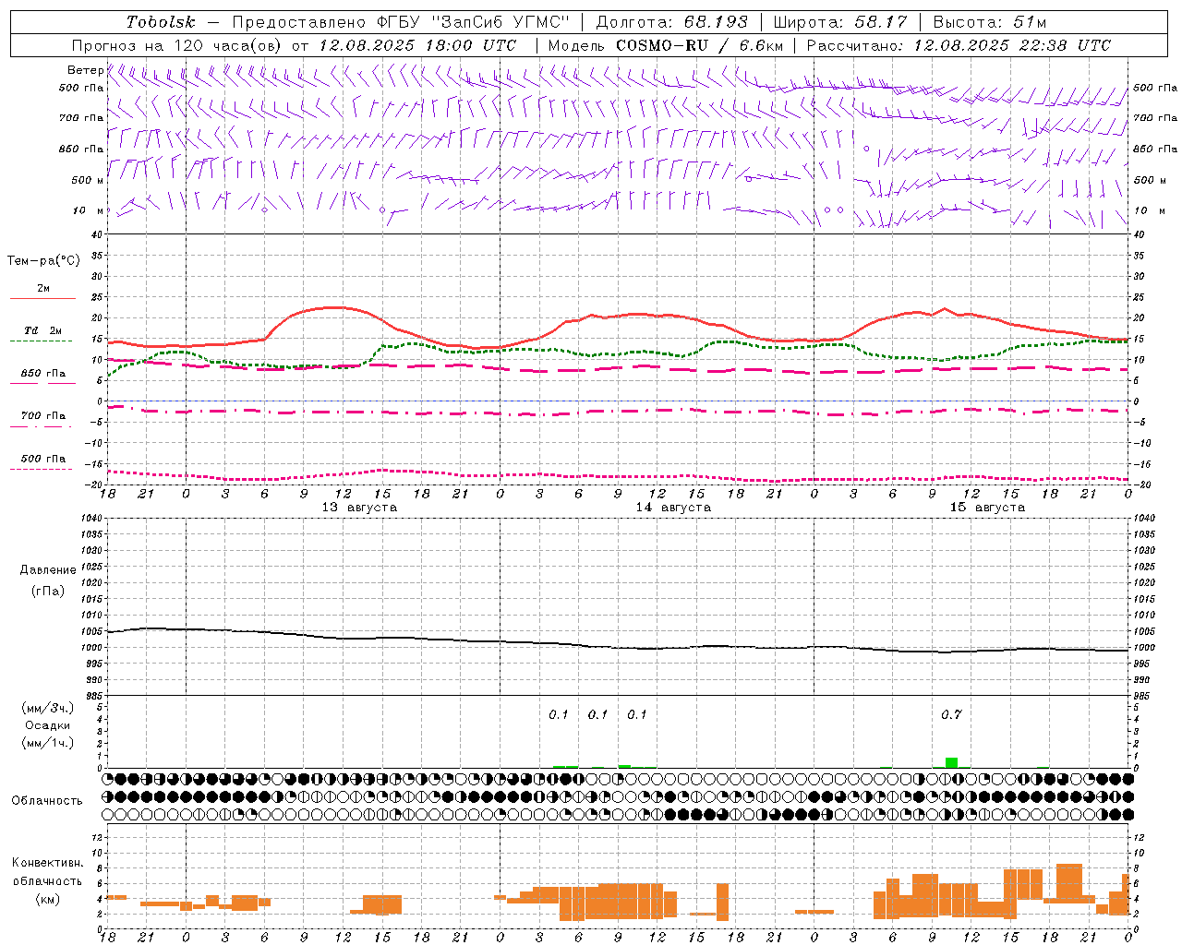
Task: Click the 'Высота: 51м' elevation text
Action: tap(990, 22)
